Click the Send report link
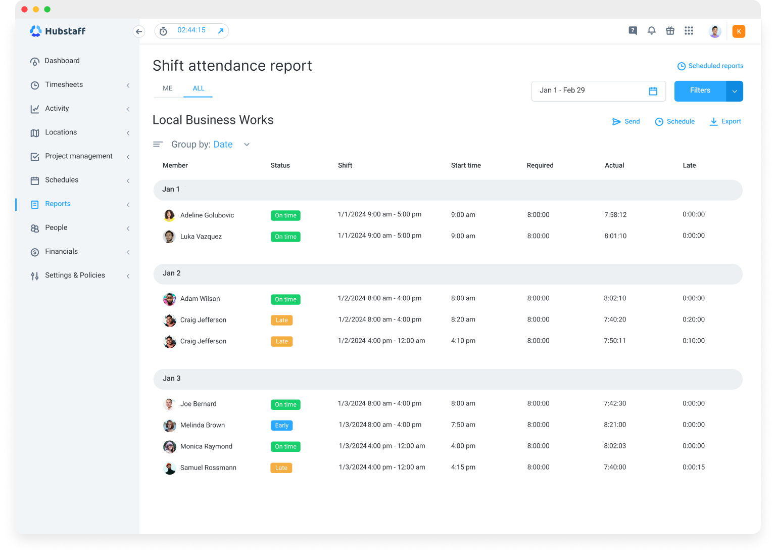The image size is (775, 555). tap(626, 121)
